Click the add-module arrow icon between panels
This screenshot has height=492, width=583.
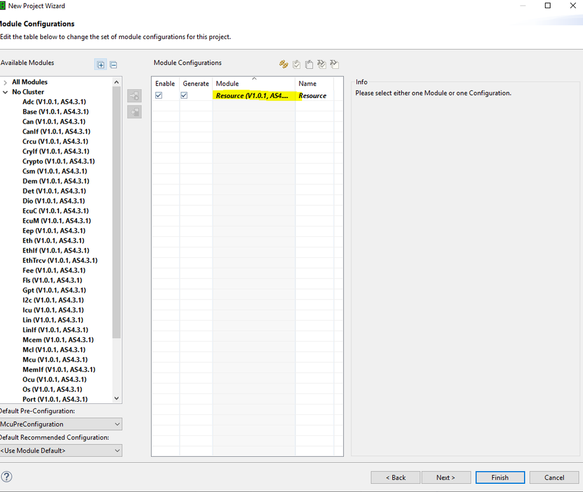coord(134,95)
